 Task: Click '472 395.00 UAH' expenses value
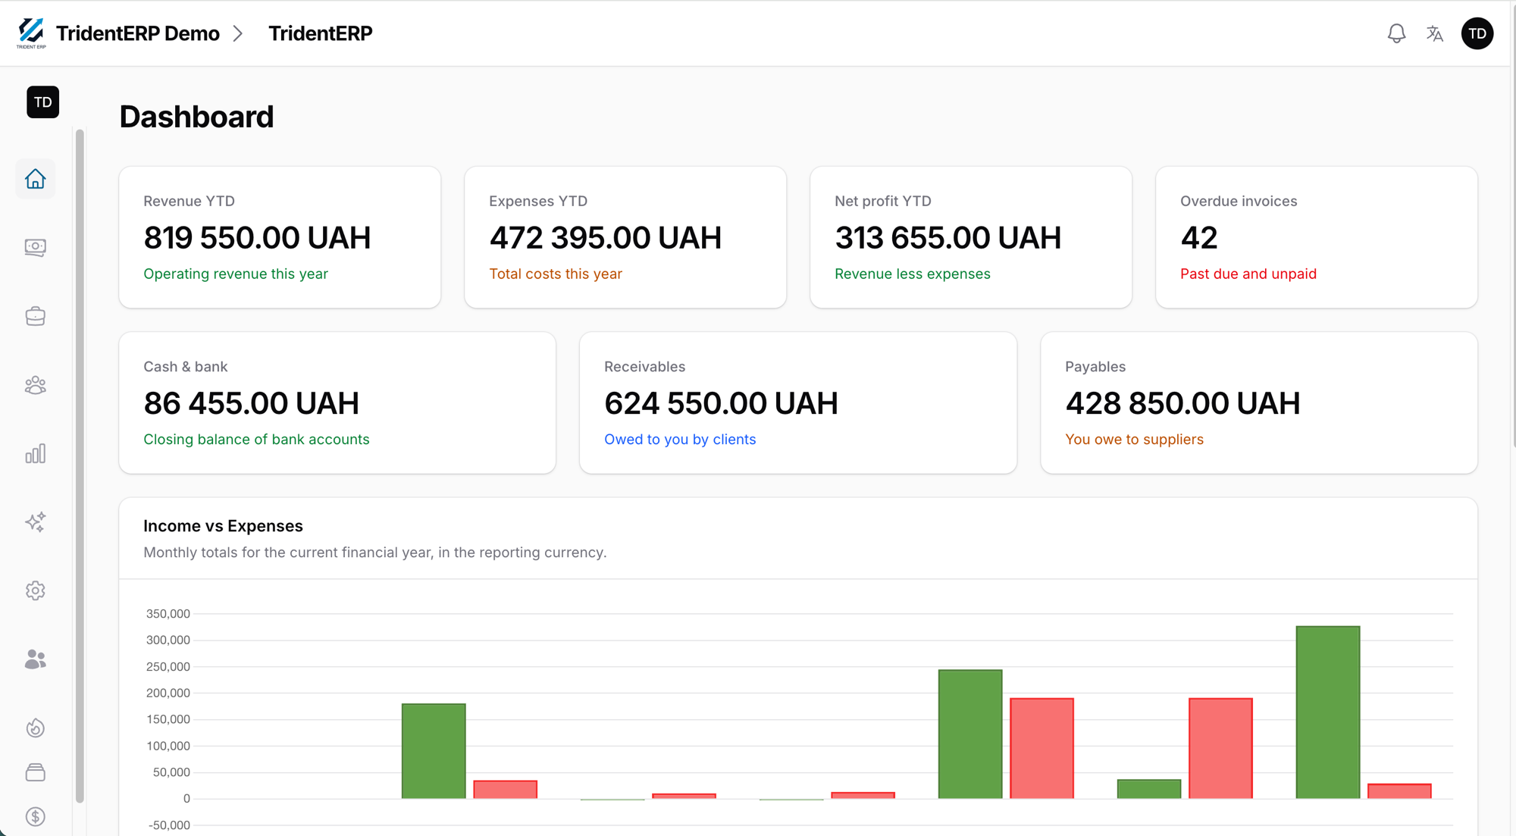point(605,238)
